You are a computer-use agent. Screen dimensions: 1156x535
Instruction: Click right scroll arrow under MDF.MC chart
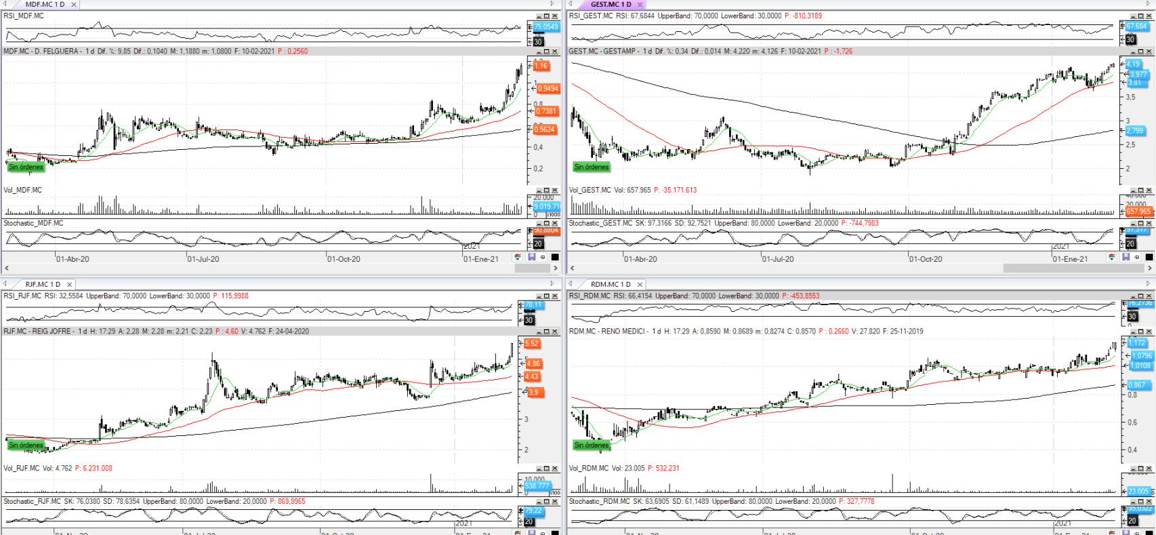coord(556,269)
